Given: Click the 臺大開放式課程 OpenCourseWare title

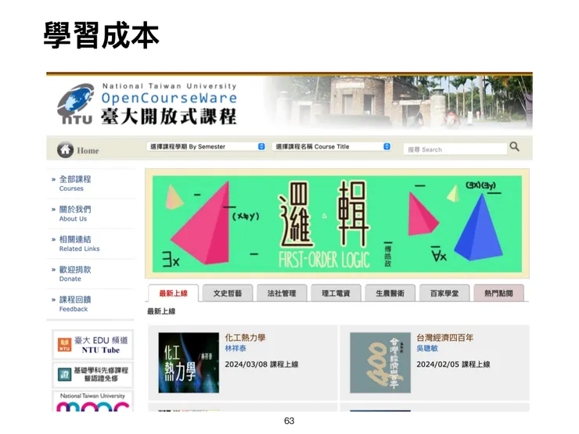Looking at the screenshot, I should click(x=169, y=106).
